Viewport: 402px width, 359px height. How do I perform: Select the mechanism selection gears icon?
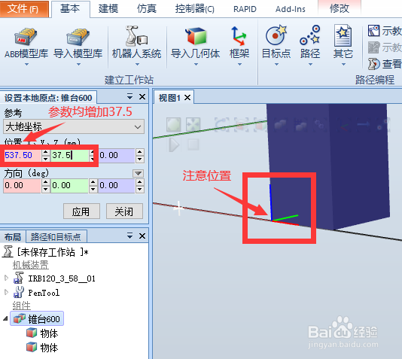tap(320, 125)
